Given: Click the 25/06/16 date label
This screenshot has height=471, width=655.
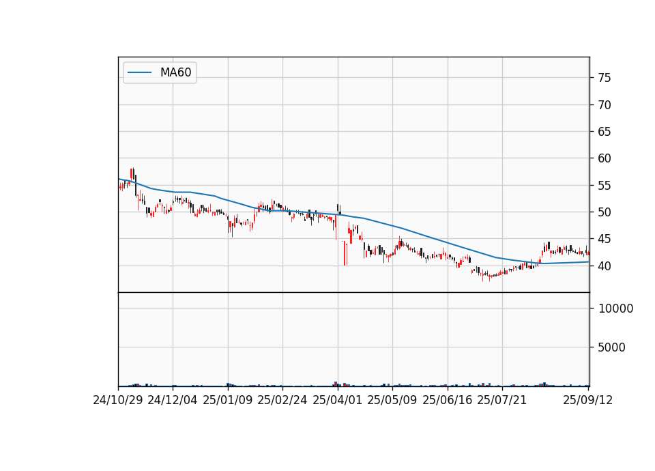Looking at the screenshot, I should [448, 400].
